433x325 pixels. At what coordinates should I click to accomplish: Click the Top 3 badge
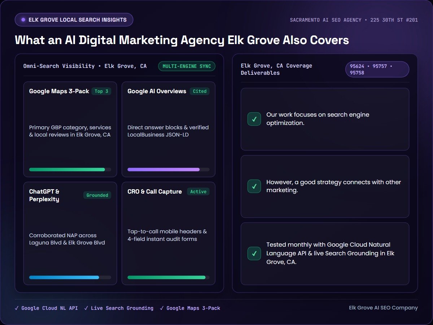101,91
